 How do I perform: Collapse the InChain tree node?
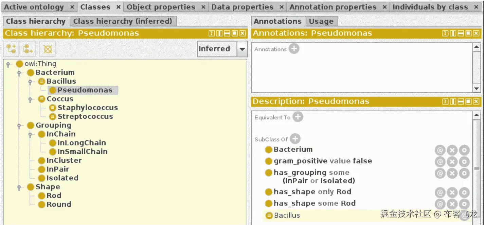point(30,135)
